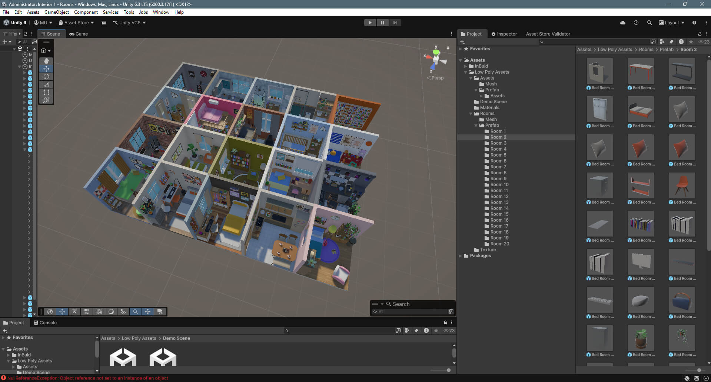This screenshot has width=711, height=382.
Task: Toggle the bottom Project panel lock
Action: tap(445, 322)
